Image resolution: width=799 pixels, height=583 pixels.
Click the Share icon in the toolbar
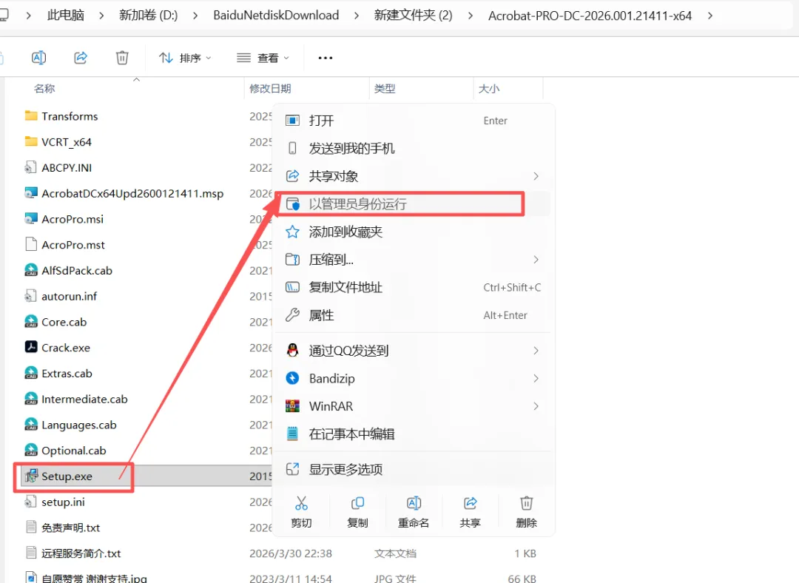[x=81, y=58]
